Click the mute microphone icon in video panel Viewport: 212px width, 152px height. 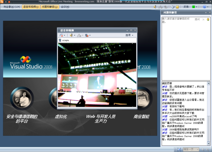pos(62,35)
